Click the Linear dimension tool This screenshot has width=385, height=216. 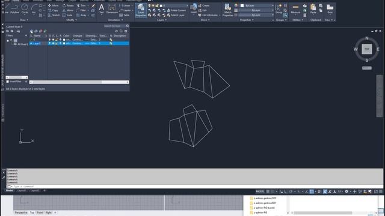pyautogui.click(x=125, y=5)
